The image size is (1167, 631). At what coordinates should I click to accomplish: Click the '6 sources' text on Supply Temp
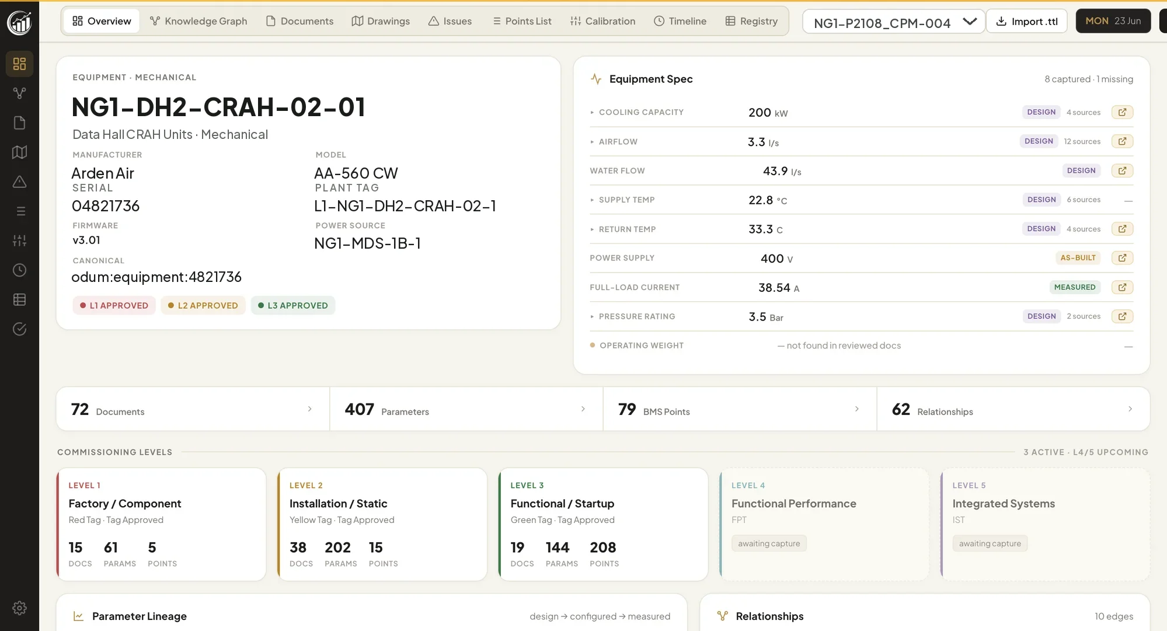point(1084,200)
